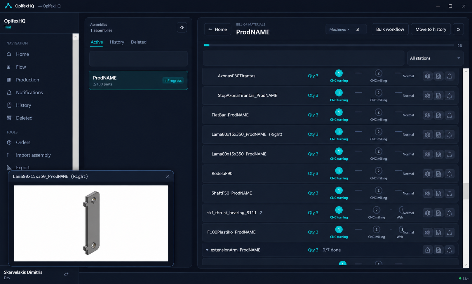Toggle CNC turning step for StopAxonaTirantas_ProdNAME
The height and width of the screenshot is (284, 472).
pos(339,93)
